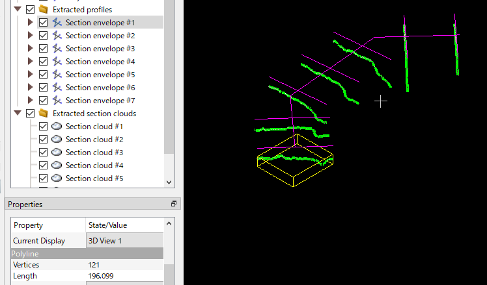
Task: Float the Properties panel using its dock icon
Action: [x=174, y=204]
